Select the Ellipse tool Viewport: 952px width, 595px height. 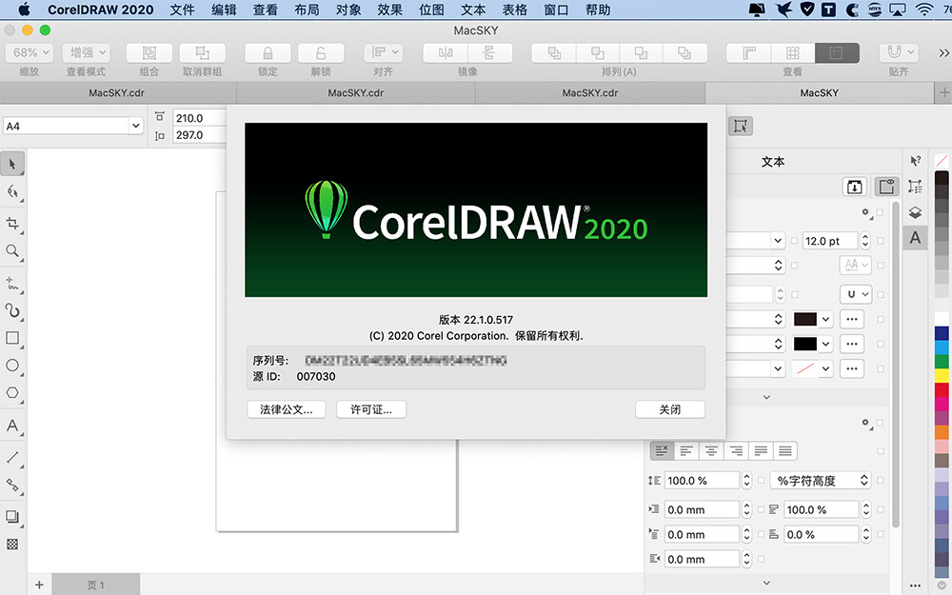pos(12,366)
